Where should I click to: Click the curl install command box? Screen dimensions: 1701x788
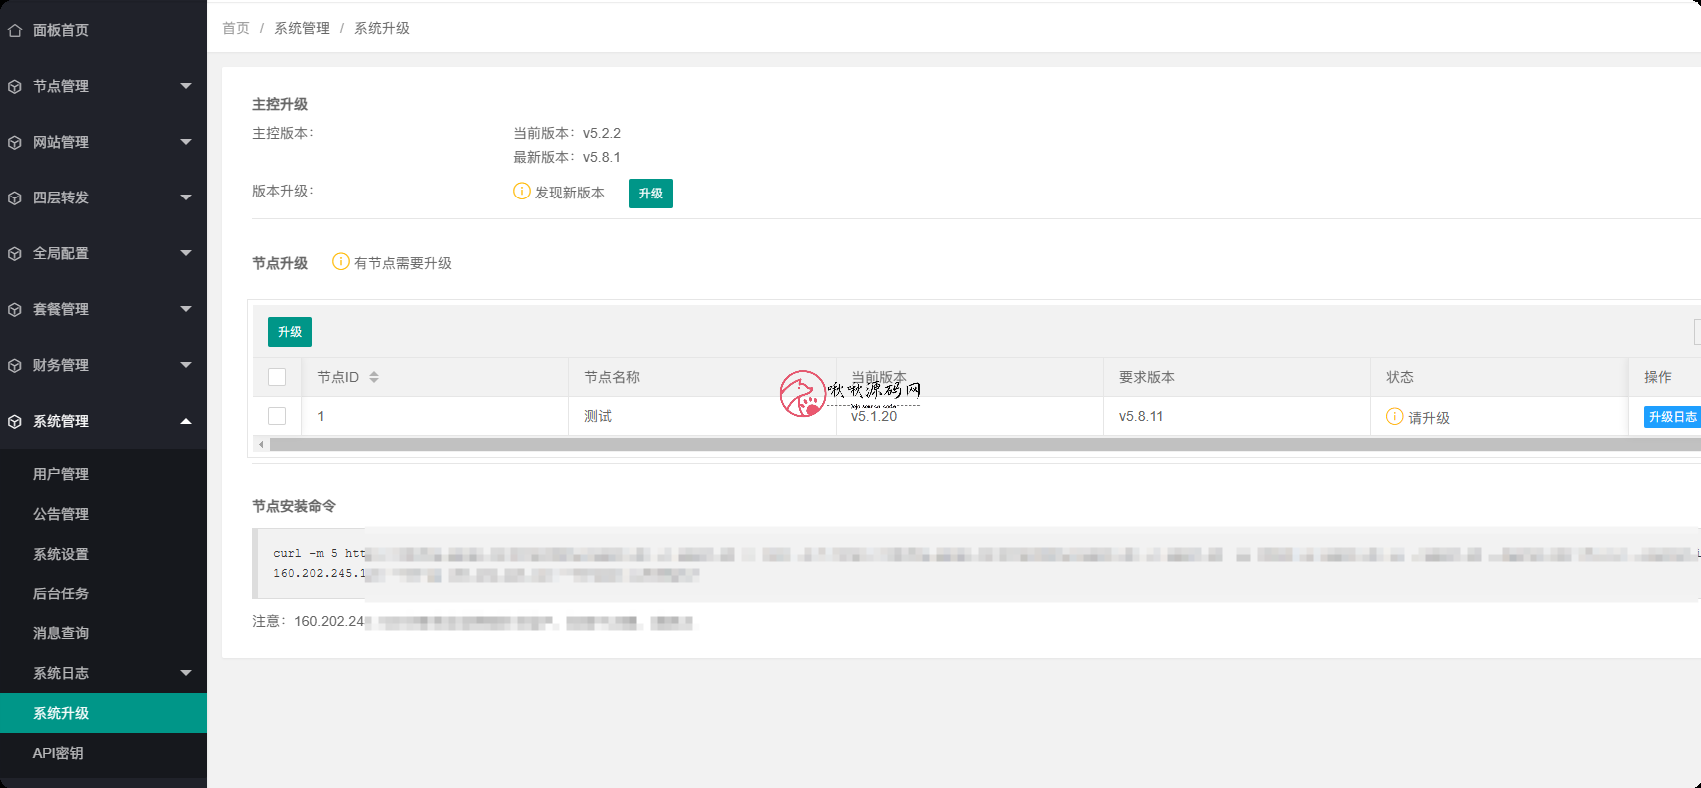point(977,564)
